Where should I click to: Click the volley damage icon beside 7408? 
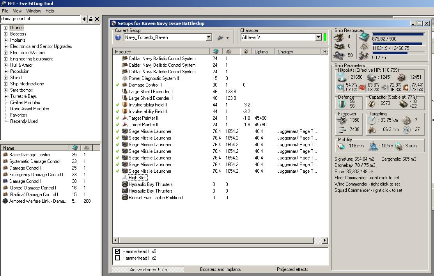pos(342,129)
